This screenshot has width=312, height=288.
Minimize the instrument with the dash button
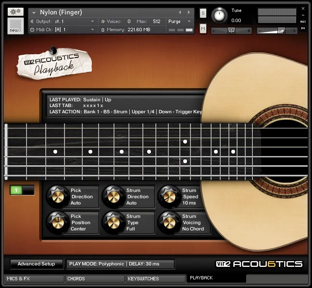click(303, 15)
